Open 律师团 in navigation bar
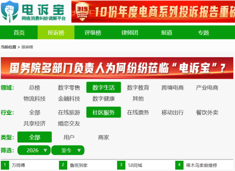This screenshot has width=235, height=171. coord(130,33)
